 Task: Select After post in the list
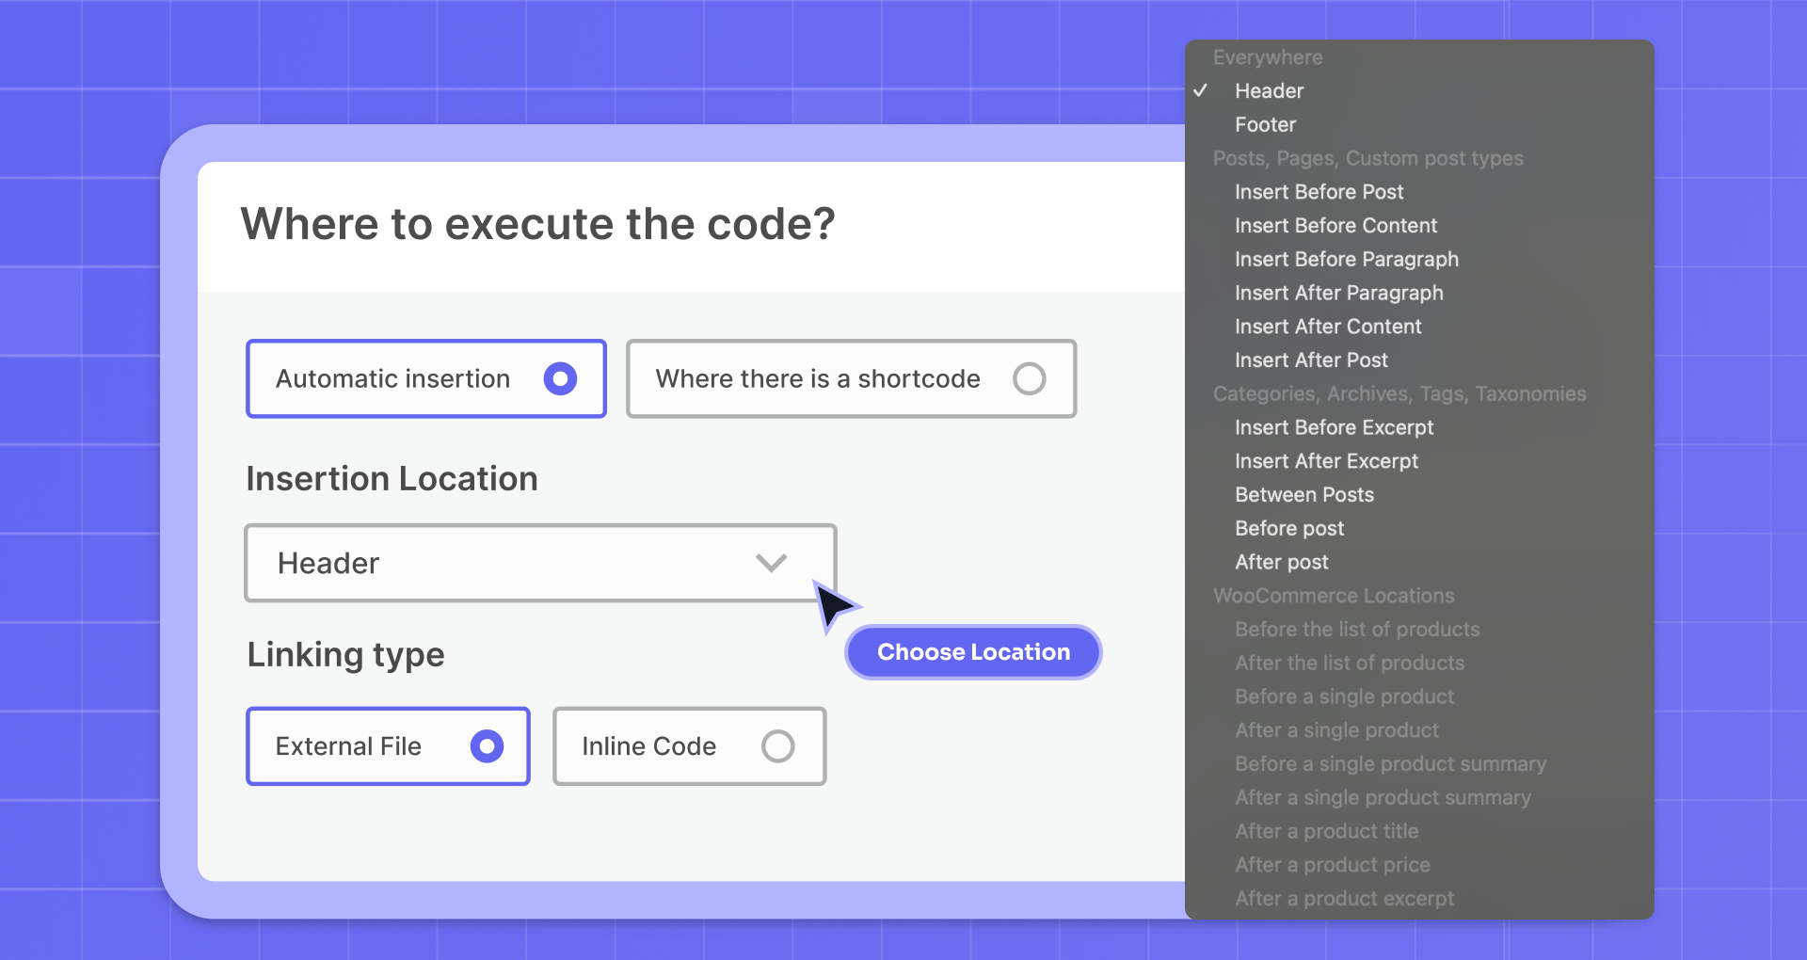1281,563
